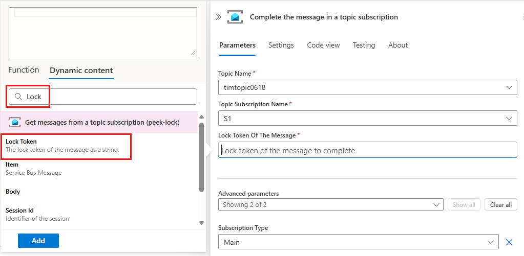Click the Lock Token Of The Message field
Image resolution: width=524 pixels, height=256 pixels.
point(367,150)
